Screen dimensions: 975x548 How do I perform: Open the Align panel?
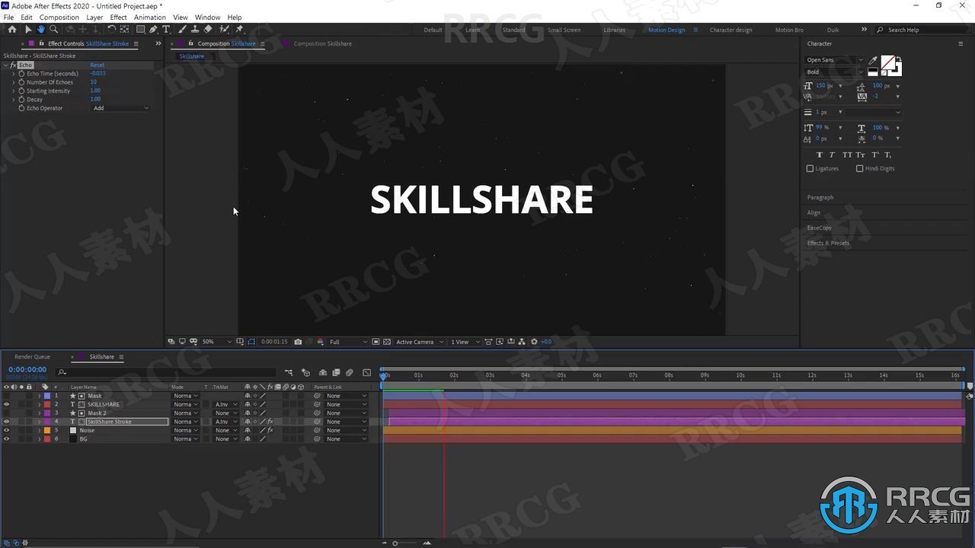click(x=814, y=212)
